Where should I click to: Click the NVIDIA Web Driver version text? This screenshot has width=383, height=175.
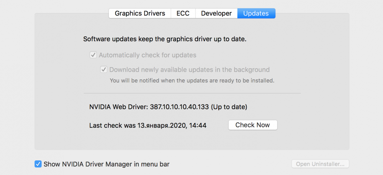click(168, 107)
